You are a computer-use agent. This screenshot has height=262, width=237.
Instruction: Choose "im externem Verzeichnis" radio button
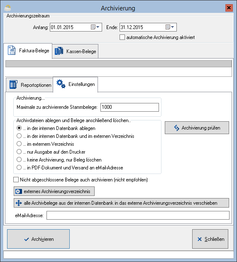pos(19,144)
